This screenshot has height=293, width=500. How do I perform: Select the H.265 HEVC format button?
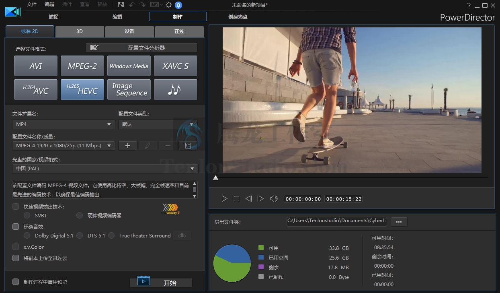82,89
